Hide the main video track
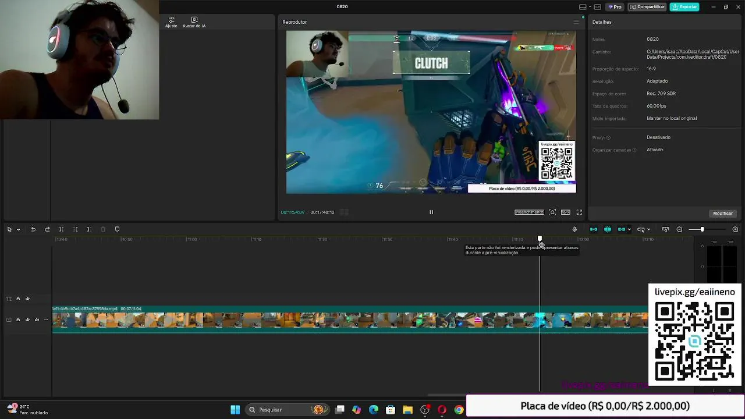The height and width of the screenshot is (419, 745). pyautogui.click(x=27, y=319)
